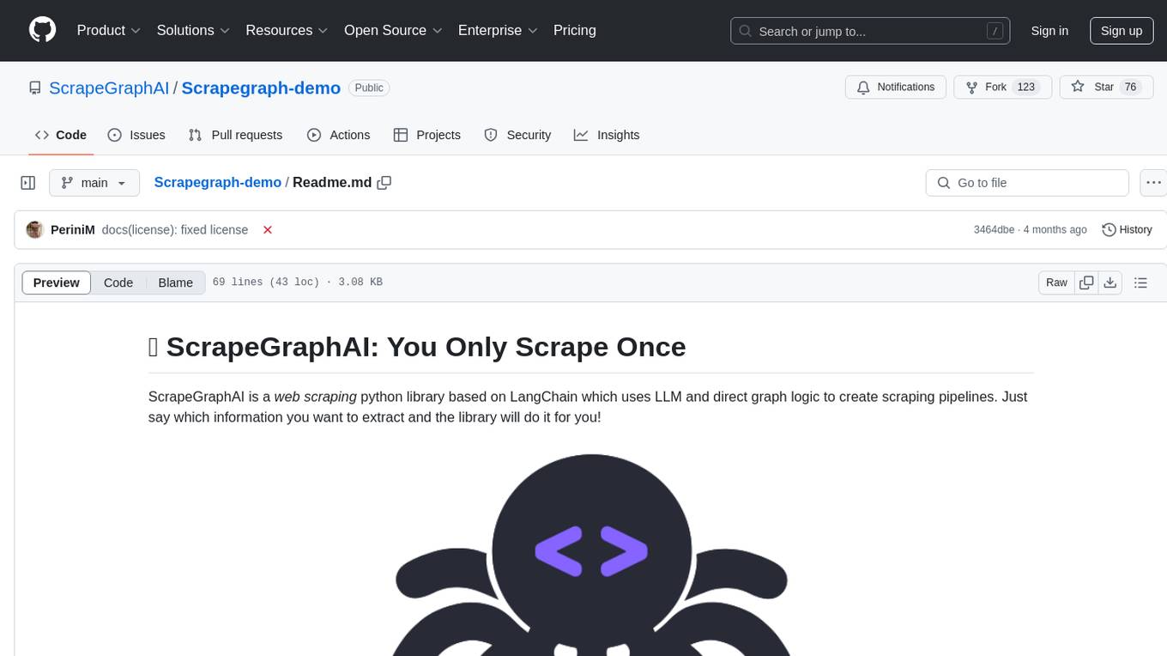The width and height of the screenshot is (1167, 656).
Task: Switch to Blame view
Action: pos(176,282)
